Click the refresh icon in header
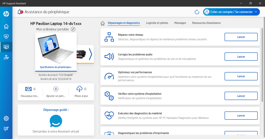 click(x=197, y=12)
